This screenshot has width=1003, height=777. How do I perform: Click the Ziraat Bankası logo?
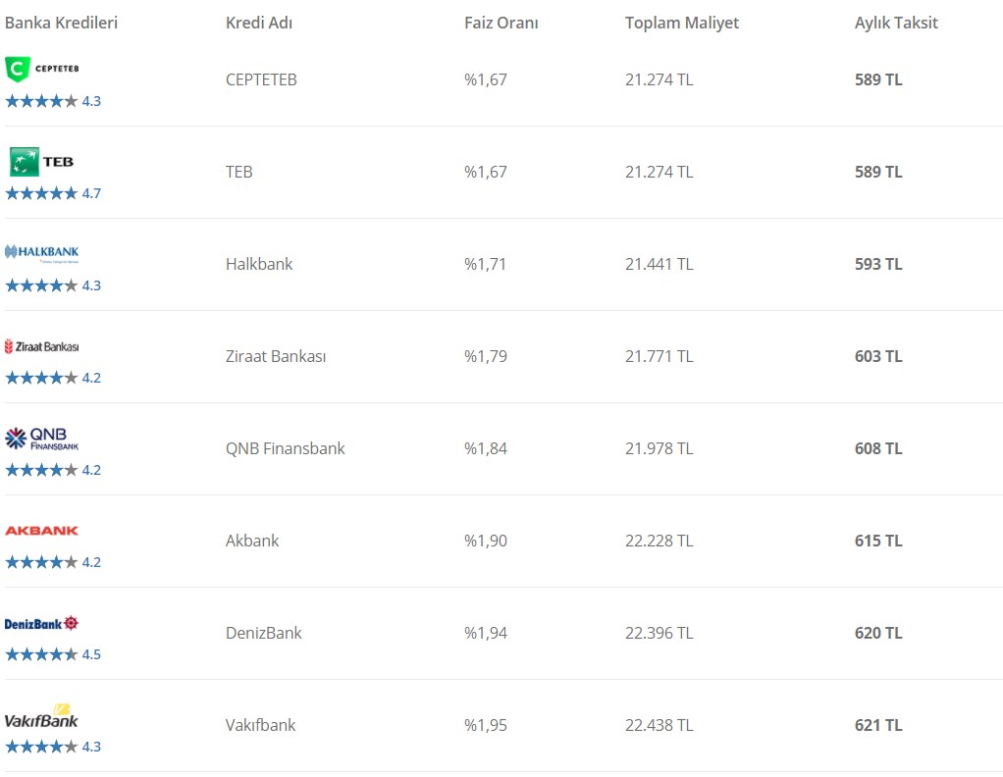click(x=42, y=346)
